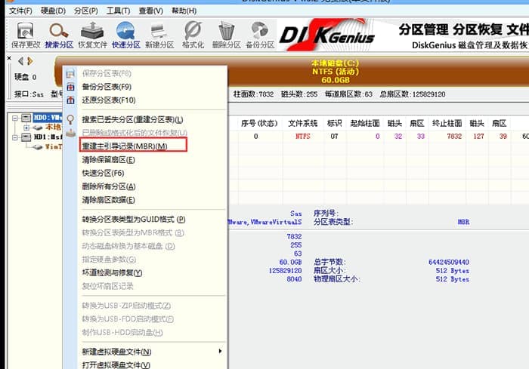Collapse the HD1 disk tree node
Screen dimensions: 529x369
(x=16, y=137)
